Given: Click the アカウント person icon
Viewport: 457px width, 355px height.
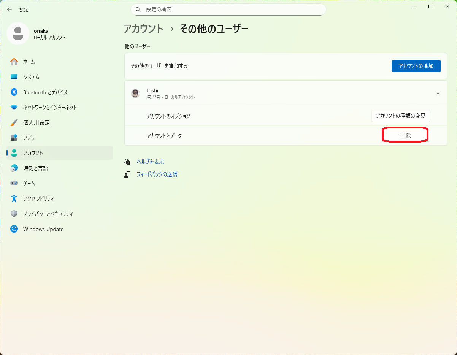Looking at the screenshot, I should pos(14,153).
